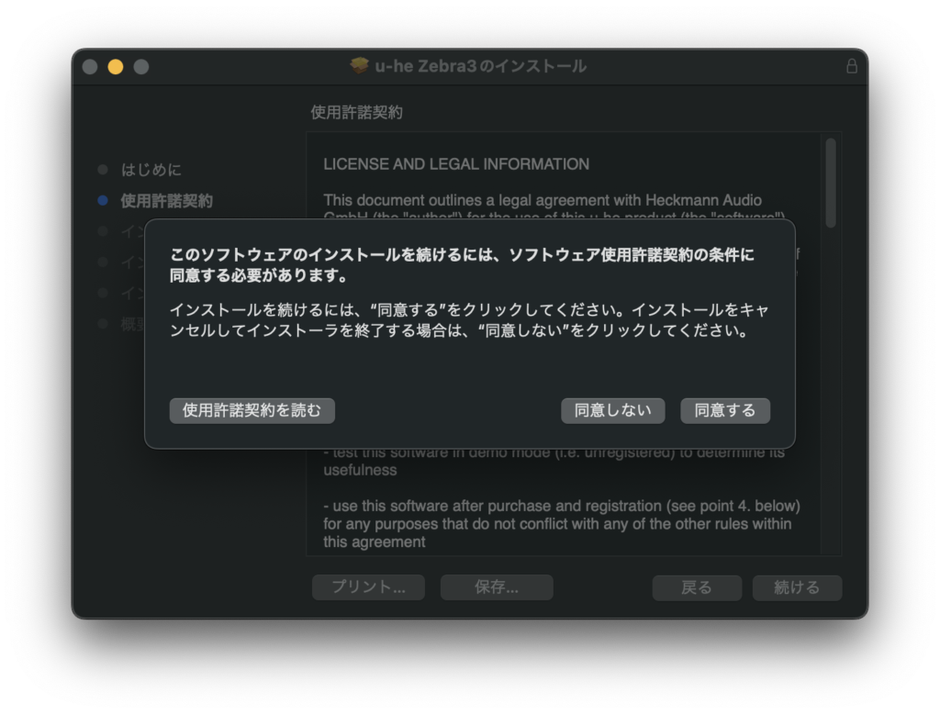Image resolution: width=940 pixels, height=714 pixels.
Task: Minimize the installer with the yellow button
Action: [116, 67]
